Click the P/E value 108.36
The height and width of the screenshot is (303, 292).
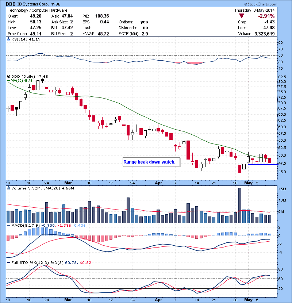click(x=102, y=16)
